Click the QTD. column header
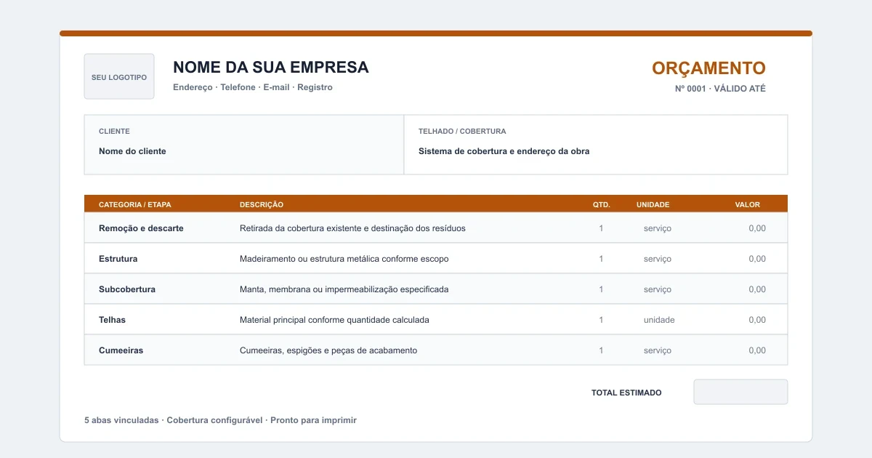The image size is (872, 458). [601, 205]
